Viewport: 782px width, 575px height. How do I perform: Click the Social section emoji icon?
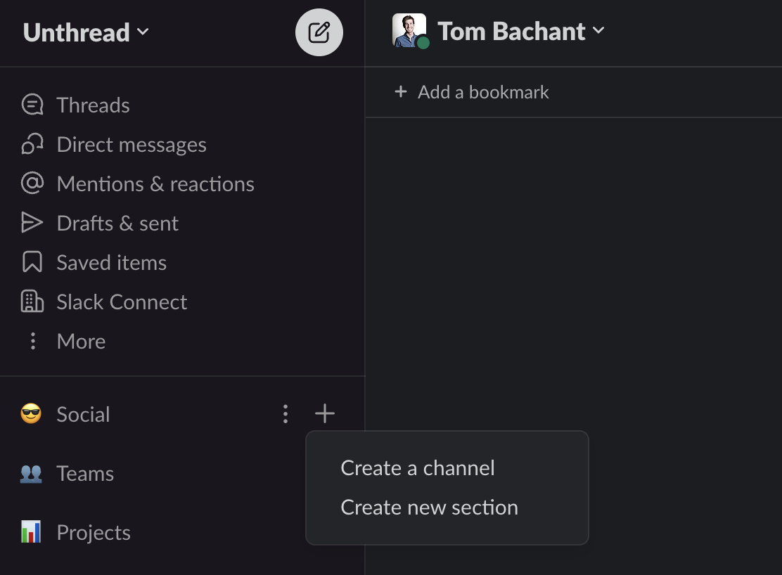point(30,414)
